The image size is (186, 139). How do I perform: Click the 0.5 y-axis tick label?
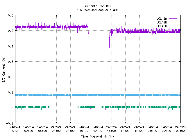click(10, 31)
